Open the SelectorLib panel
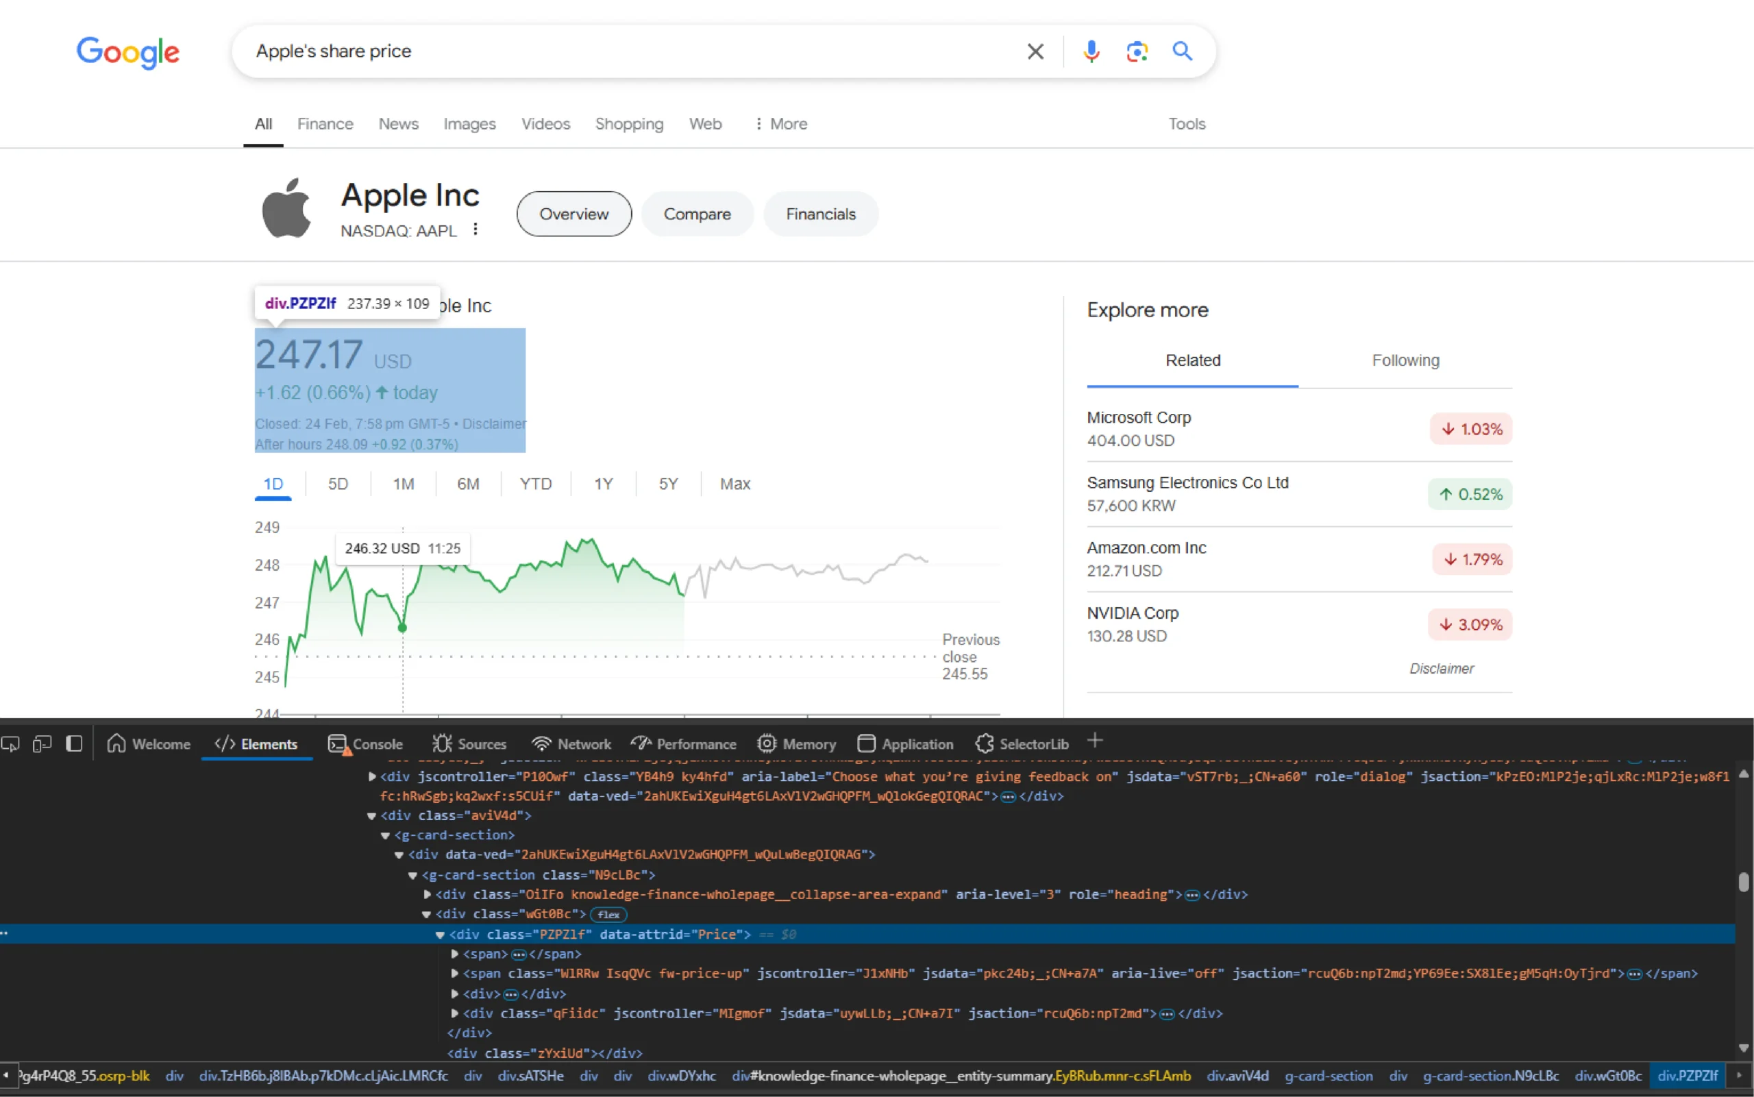The height and width of the screenshot is (1097, 1754). pos(1022,743)
